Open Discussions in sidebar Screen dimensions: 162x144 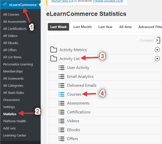click(11, 100)
